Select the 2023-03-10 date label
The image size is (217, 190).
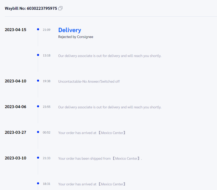click(x=15, y=158)
